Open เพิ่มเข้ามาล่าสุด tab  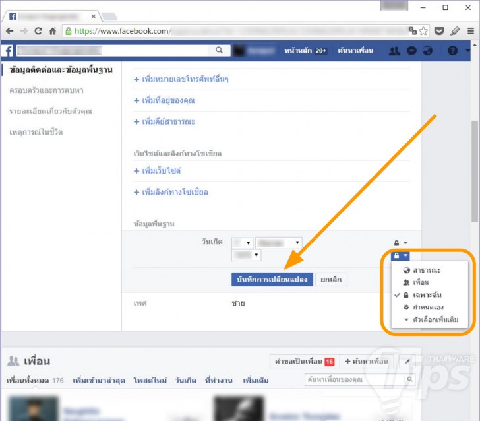(99, 381)
